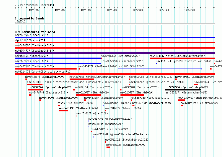Viewport: 222px width, 157px height.
Task: Select nsv6476686 (Sedlazeck2020) label
Action: pos(34,45)
